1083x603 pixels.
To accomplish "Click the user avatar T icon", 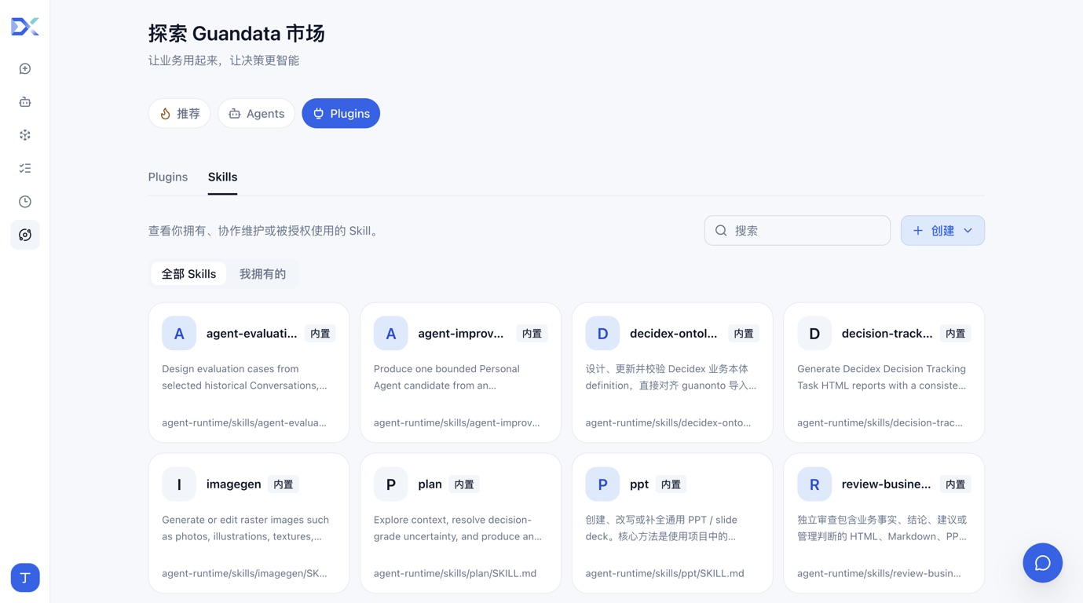I will [25, 578].
